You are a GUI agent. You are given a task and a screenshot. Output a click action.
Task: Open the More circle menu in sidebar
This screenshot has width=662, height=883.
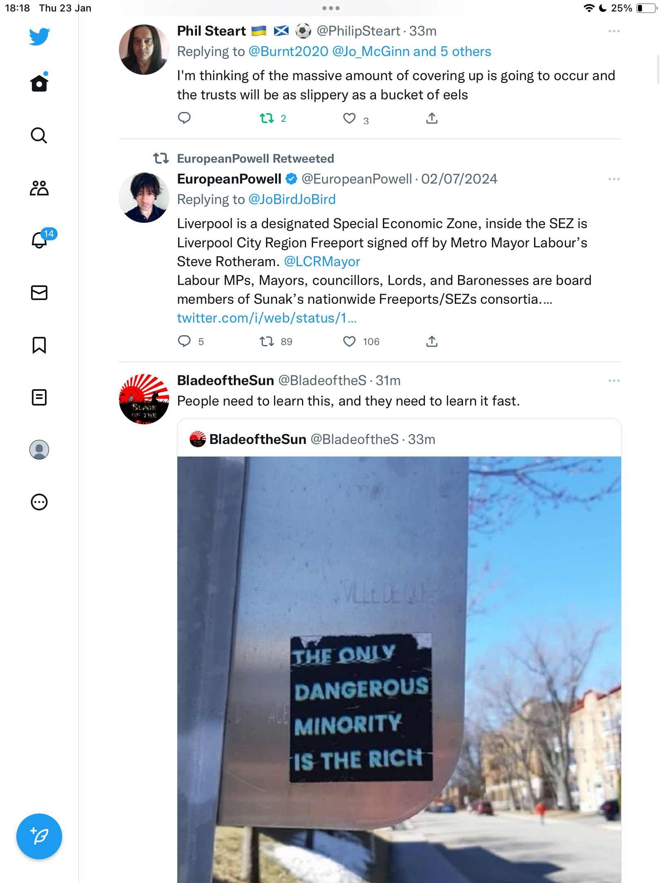(39, 502)
